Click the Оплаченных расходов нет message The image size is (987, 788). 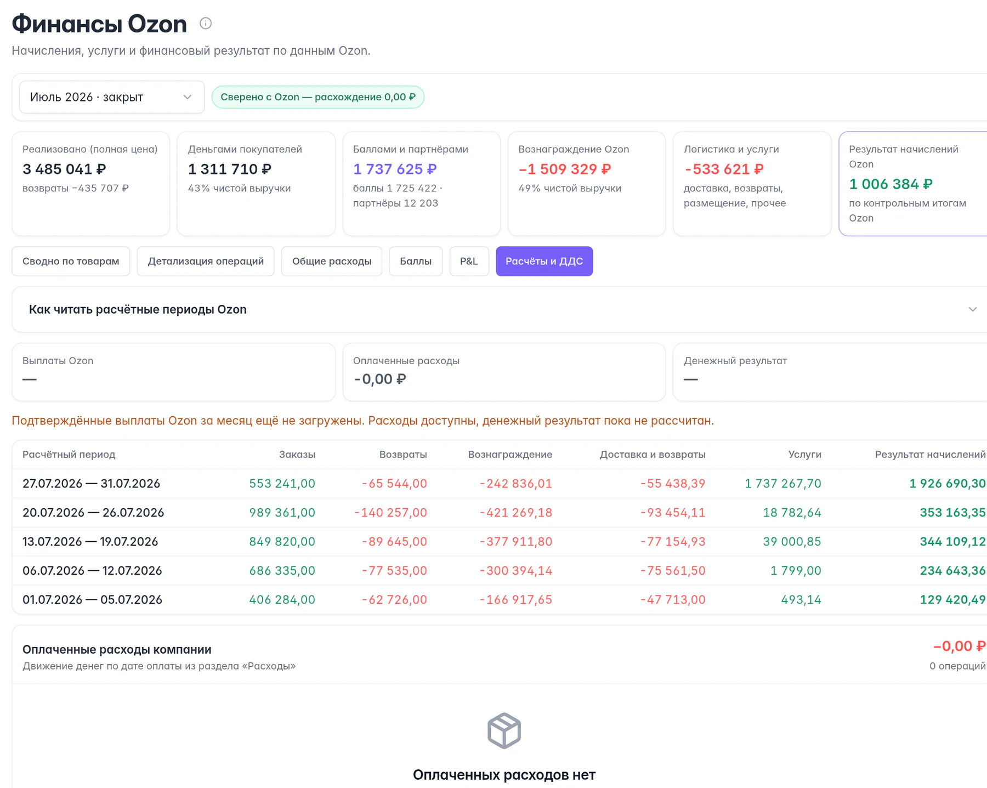tap(504, 775)
